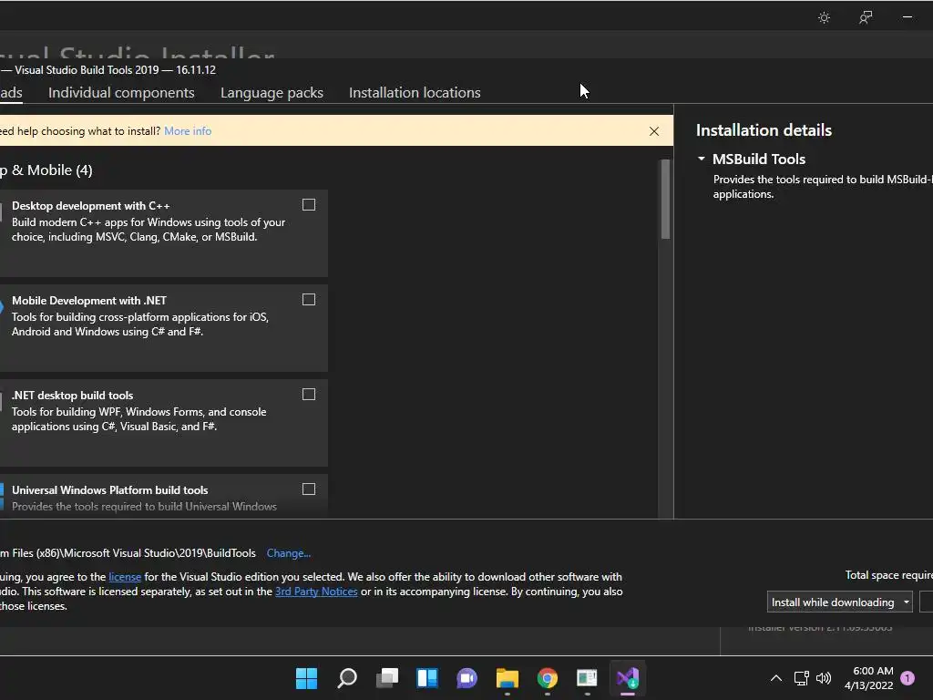
Task: Check Mobile Development with .NET workload
Action: point(309,299)
